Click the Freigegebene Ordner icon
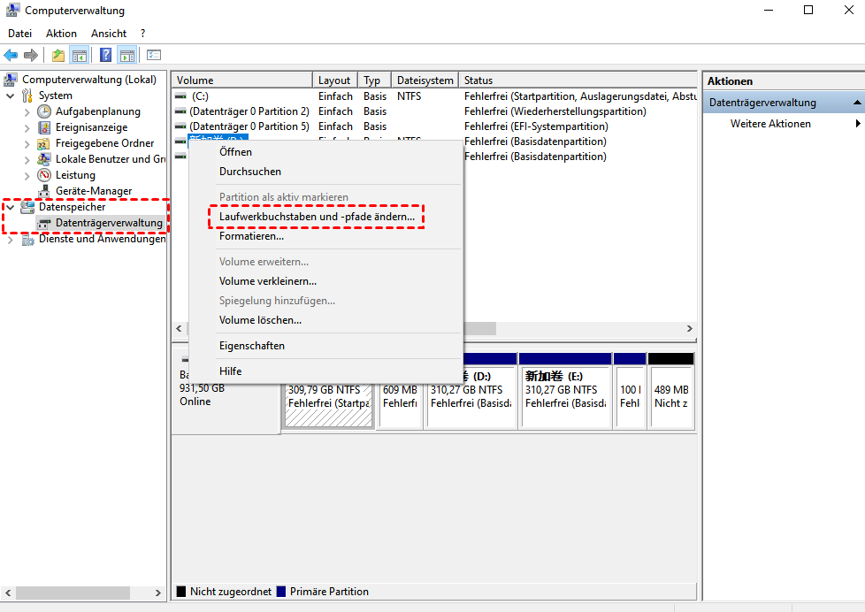Screen dimensions: 865x612 click(x=44, y=143)
